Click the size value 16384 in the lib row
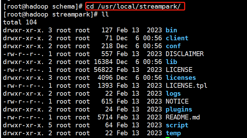Image resolution: width=247 pixels, height=138 pixels. tap(103, 62)
